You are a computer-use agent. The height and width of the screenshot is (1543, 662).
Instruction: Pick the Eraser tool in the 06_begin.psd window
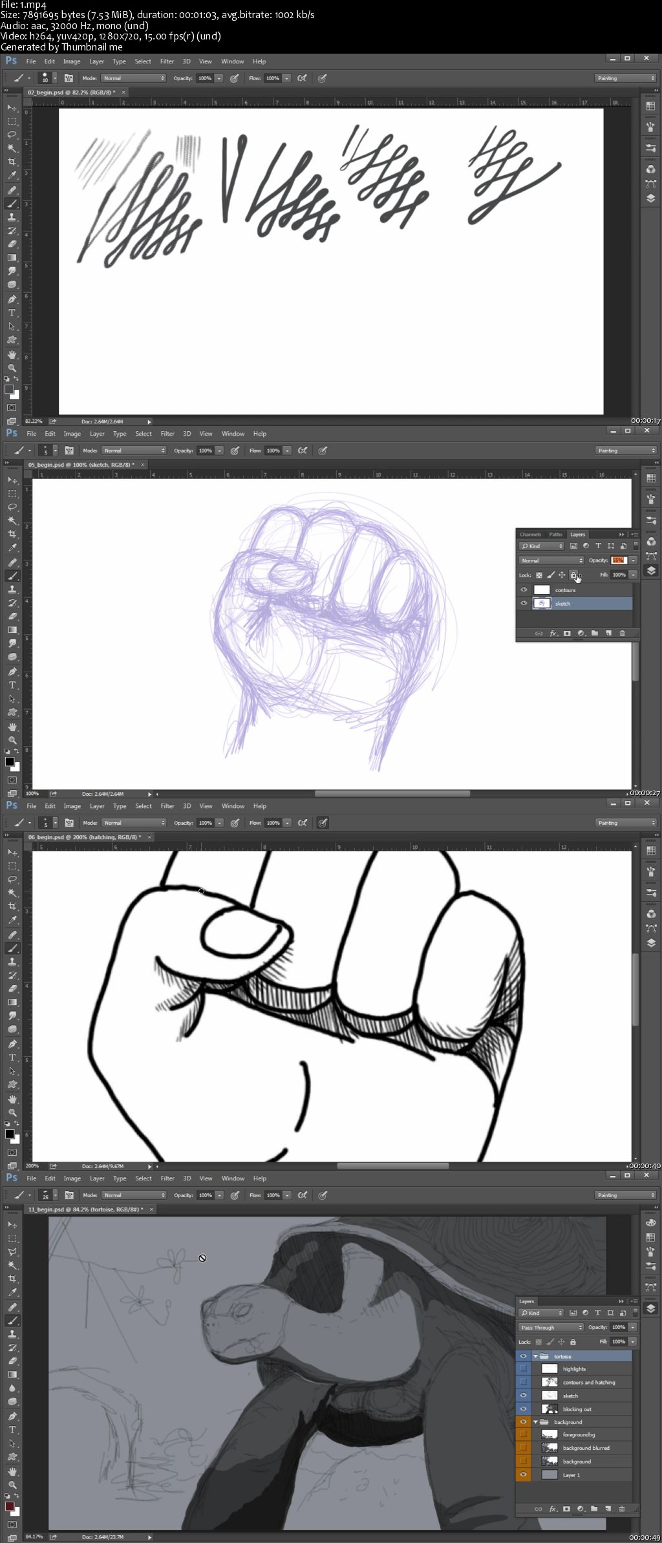12,988
